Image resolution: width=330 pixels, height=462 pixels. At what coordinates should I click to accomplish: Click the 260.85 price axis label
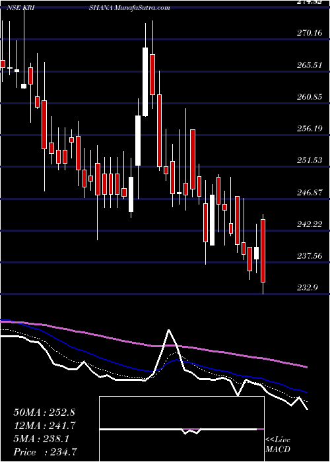310,96
